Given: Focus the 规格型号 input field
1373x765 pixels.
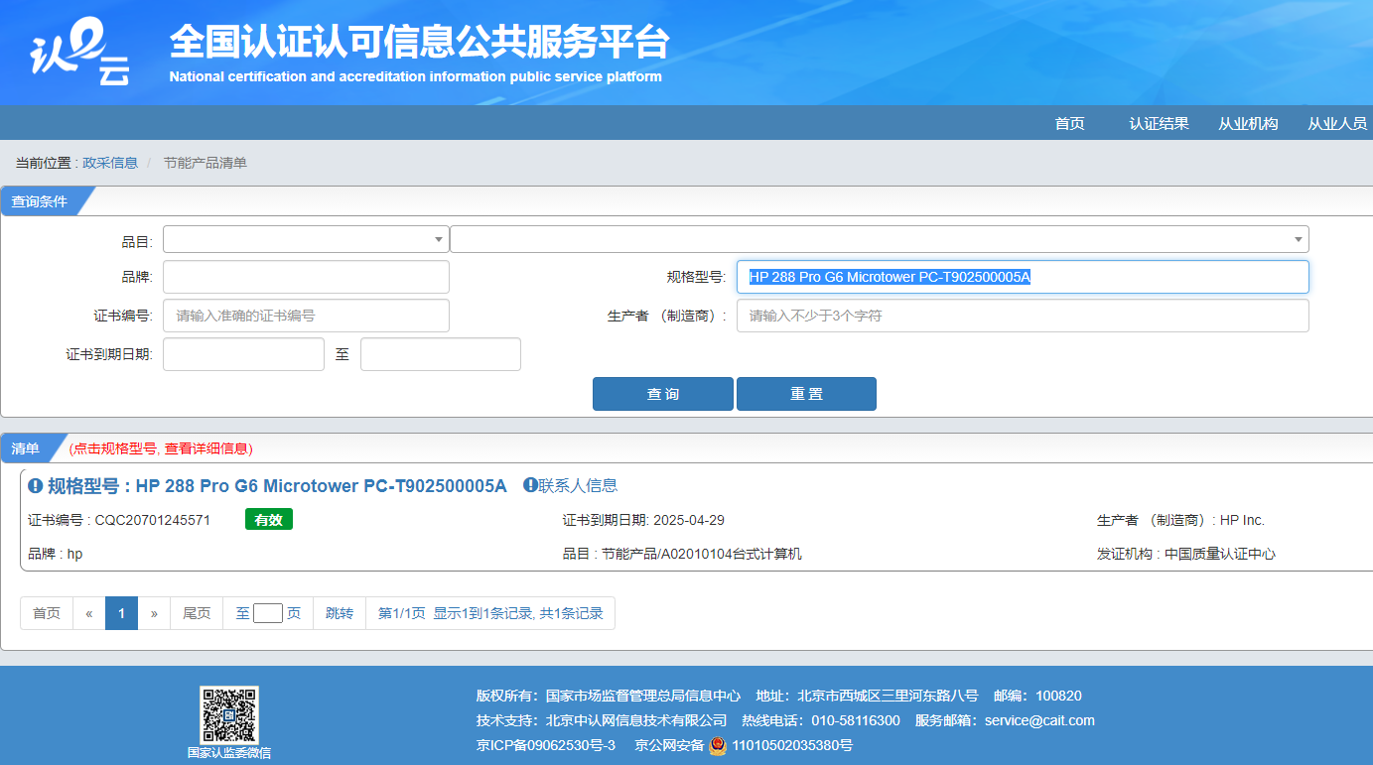Looking at the screenshot, I should coord(1023,277).
